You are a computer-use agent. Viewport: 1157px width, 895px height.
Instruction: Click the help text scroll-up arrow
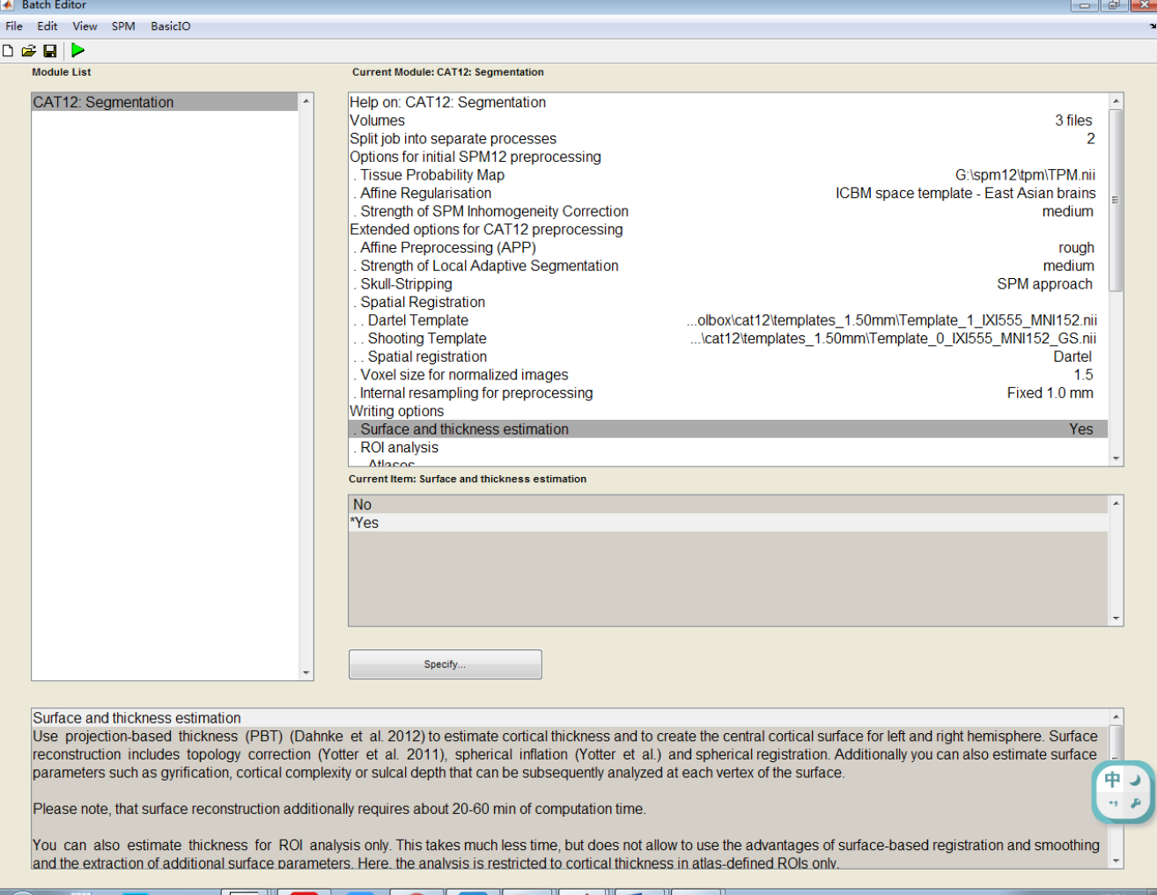coord(1116,717)
